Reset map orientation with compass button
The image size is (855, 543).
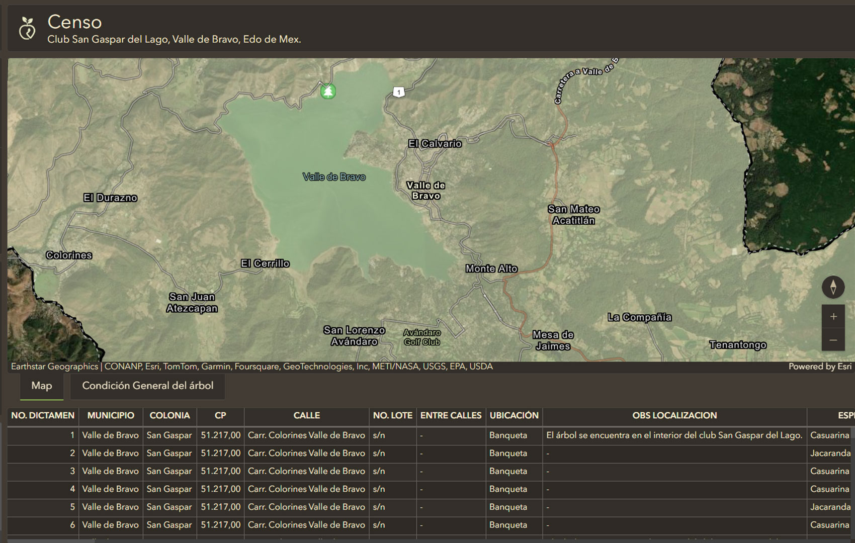[833, 287]
